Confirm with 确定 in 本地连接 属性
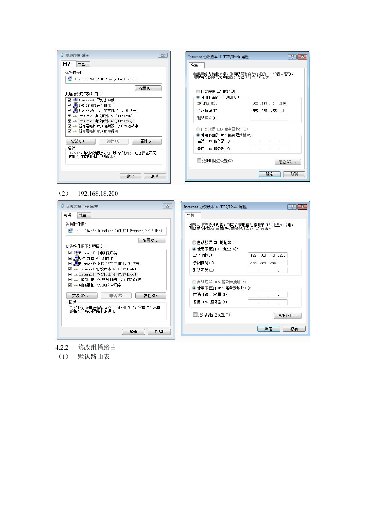The width and height of the screenshot is (367, 519). pos(130,176)
